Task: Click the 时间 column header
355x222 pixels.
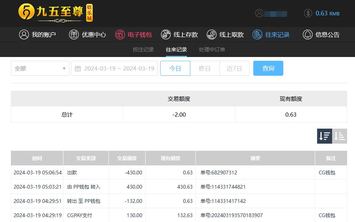Action: 37,158
